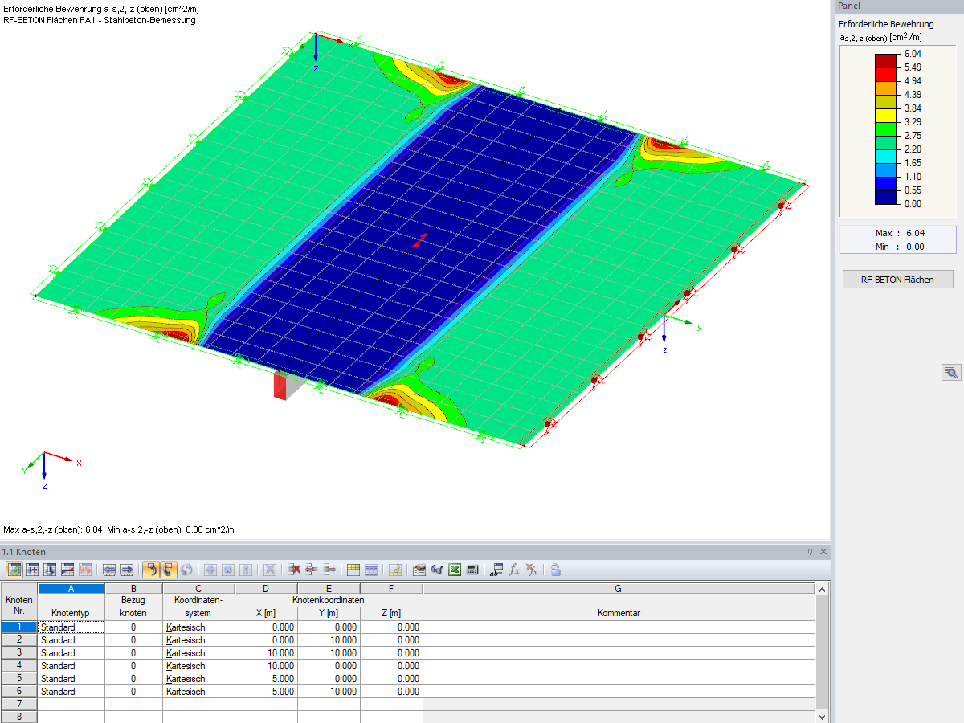Click the red left-arrow row icon
Viewport: 964px width, 723px height.
[312, 570]
